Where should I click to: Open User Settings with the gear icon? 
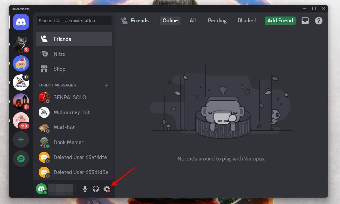(107, 189)
